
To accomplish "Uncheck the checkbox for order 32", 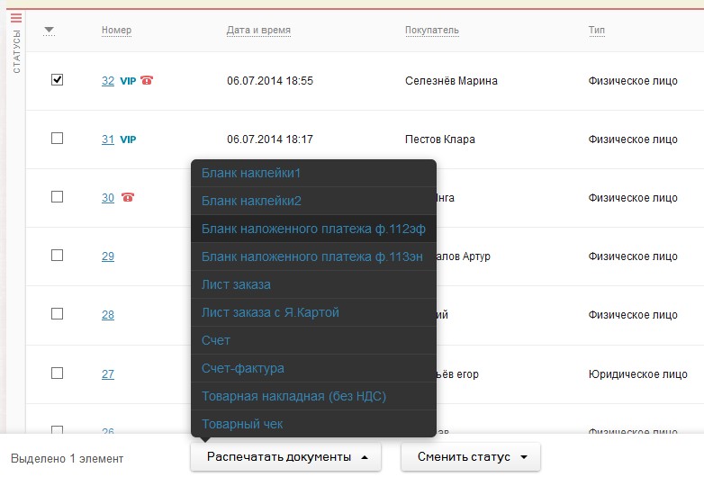I will 58,80.
